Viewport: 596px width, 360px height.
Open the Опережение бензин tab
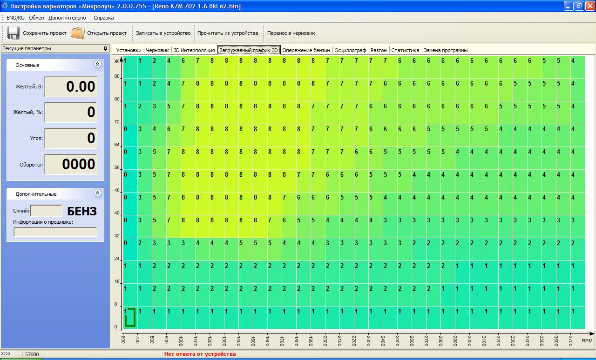tap(306, 50)
